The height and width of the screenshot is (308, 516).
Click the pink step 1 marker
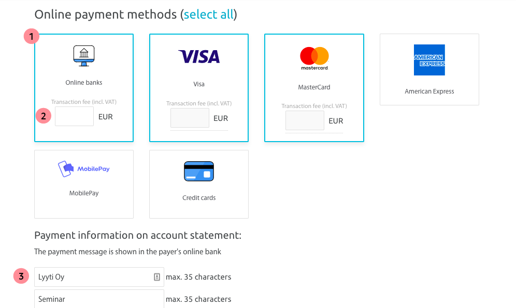(32, 36)
